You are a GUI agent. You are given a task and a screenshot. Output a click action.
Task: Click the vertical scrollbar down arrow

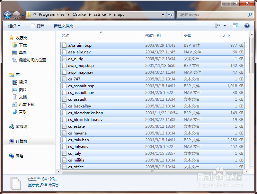point(252,166)
